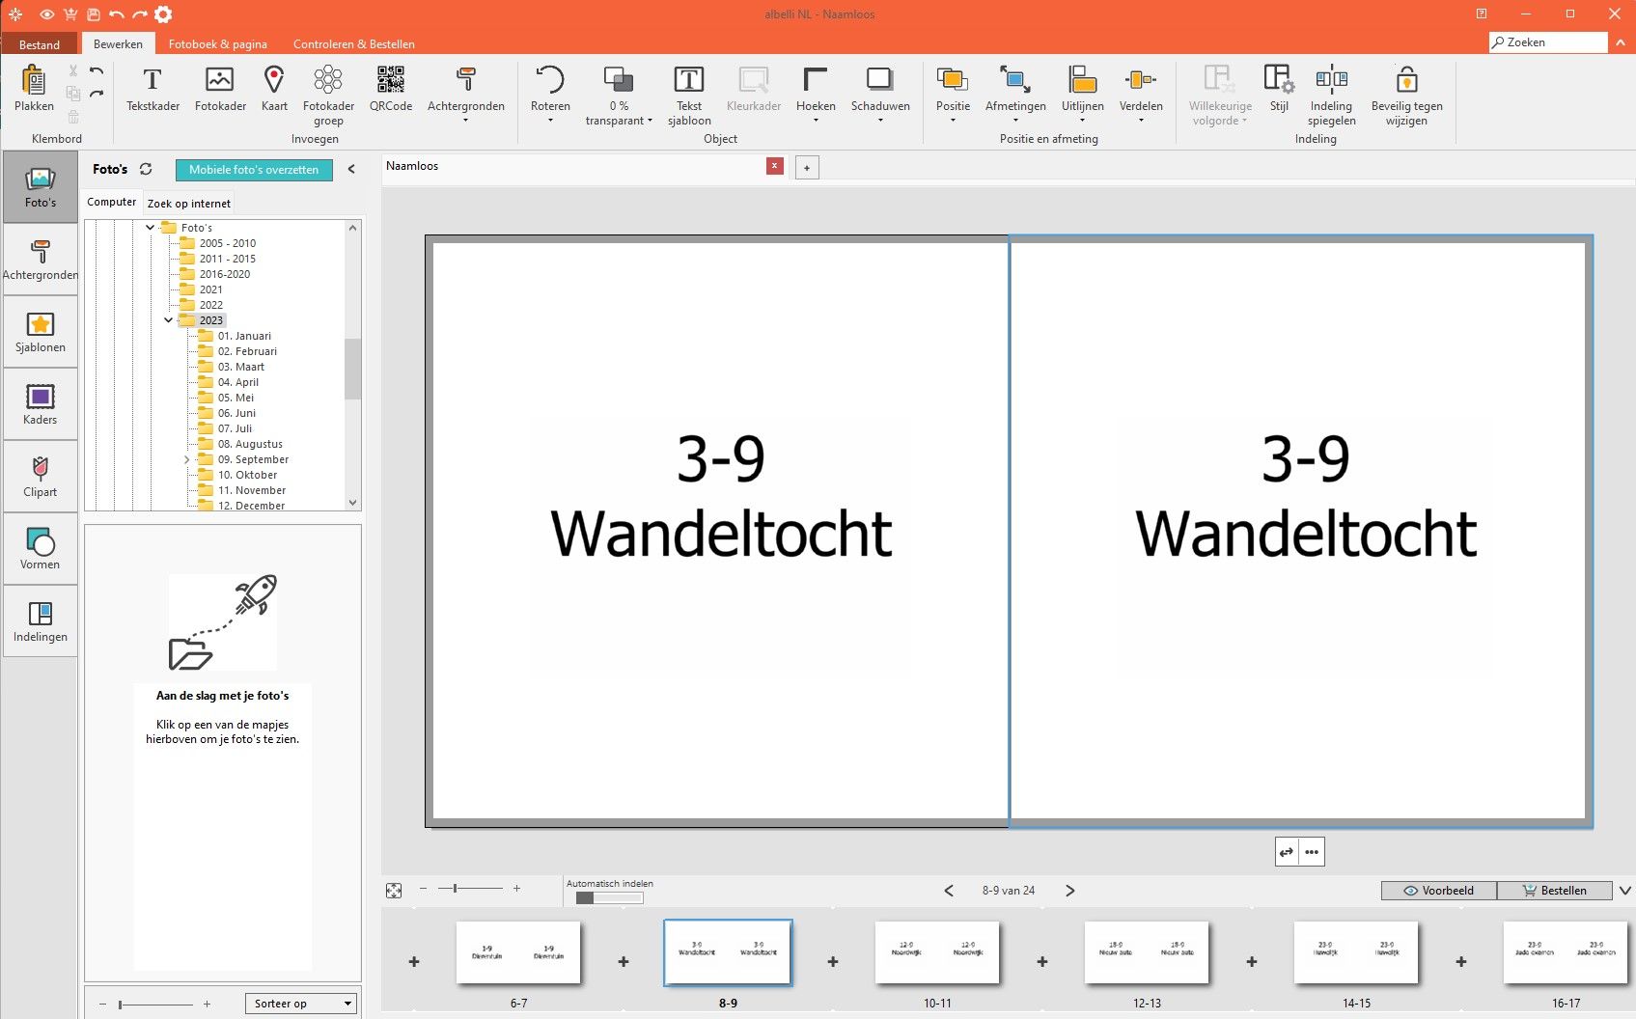Click the preview eye icon in title bar
This screenshot has height=1019, width=1636.
pyautogui.click(x=46, y=14)
